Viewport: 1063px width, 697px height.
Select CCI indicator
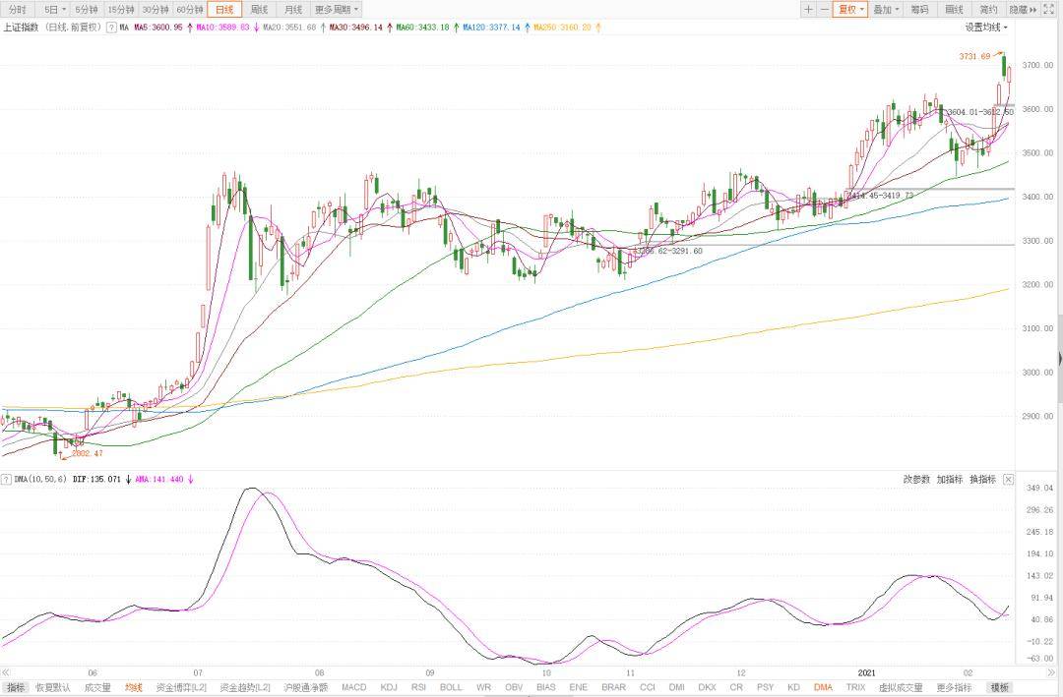coord(648,687)
